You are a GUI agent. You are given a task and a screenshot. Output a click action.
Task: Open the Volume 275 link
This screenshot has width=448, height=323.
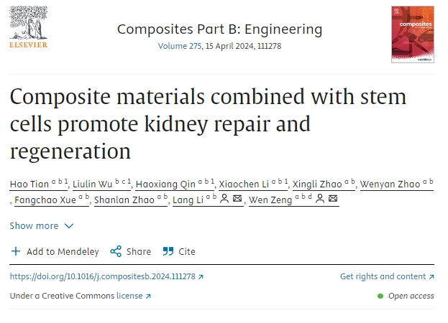click(180, 46)
